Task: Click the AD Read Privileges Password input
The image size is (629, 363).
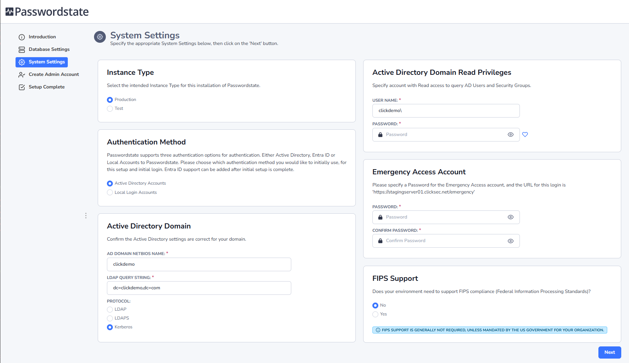Action: (446, 135)
